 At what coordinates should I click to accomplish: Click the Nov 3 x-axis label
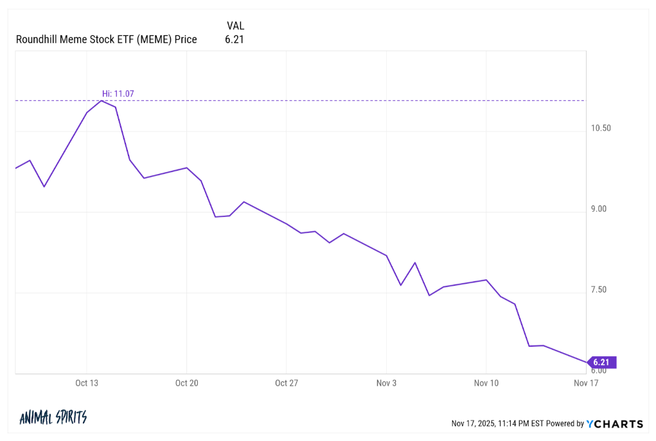(386, 384)
